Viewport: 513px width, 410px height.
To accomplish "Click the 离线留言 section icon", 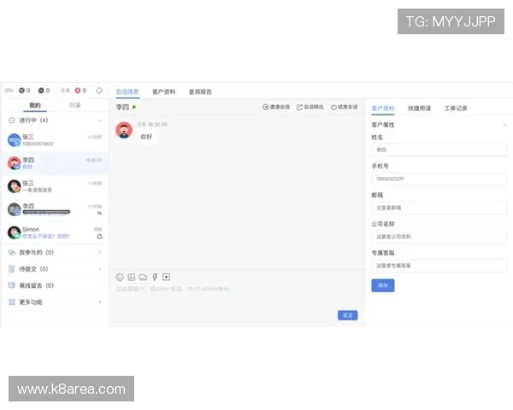I will [12, 285].
